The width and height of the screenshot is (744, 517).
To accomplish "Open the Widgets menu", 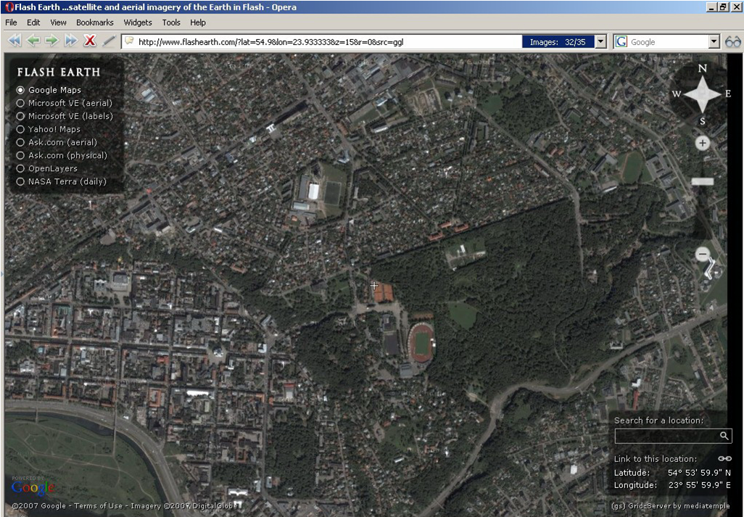I will [x=138, y=22].
